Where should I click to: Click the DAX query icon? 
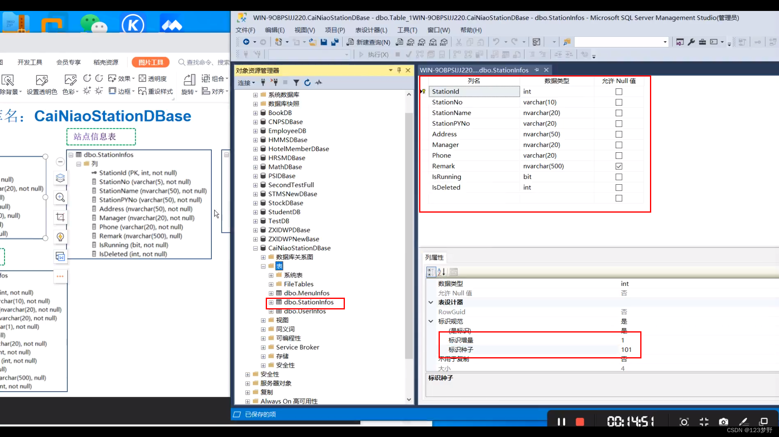(x=444, y=42)
